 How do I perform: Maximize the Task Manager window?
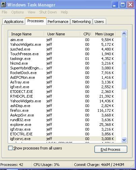(x=123, y=5)
